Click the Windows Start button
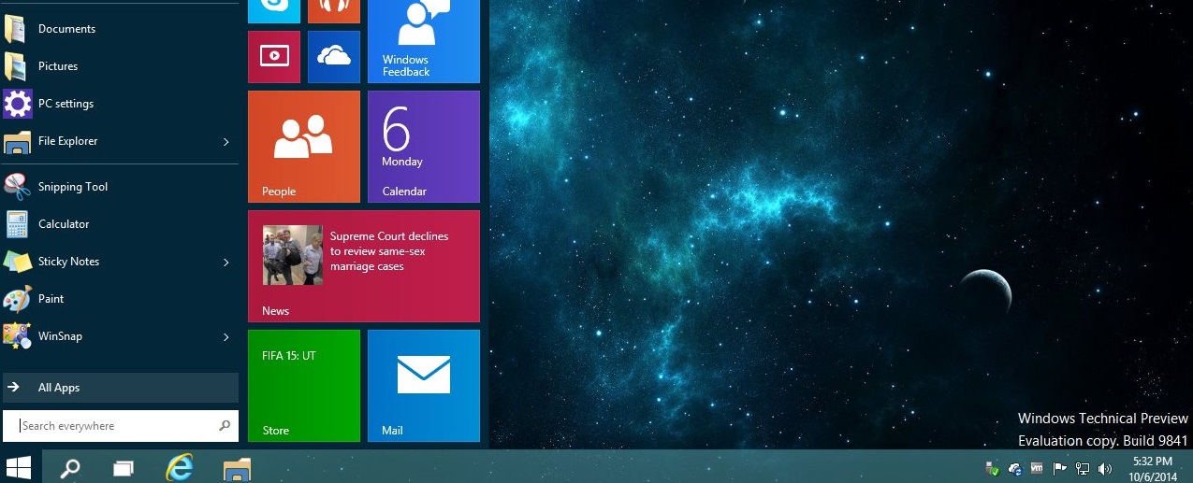This screenshot has height=483, width=1193. click(x=19, y=467)
